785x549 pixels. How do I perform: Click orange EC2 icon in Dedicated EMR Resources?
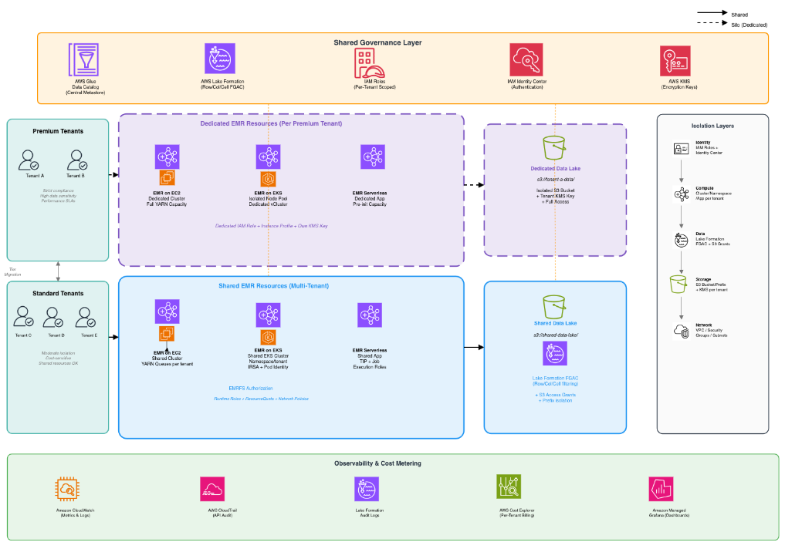[x=167, y=177]
